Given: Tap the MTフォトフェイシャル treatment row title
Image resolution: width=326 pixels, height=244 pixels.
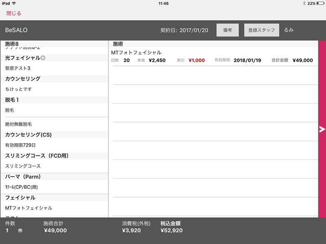Looking at the screenshot, I should click(x=136, y=52).
